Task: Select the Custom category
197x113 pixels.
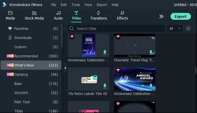Action: coord(31,47)
